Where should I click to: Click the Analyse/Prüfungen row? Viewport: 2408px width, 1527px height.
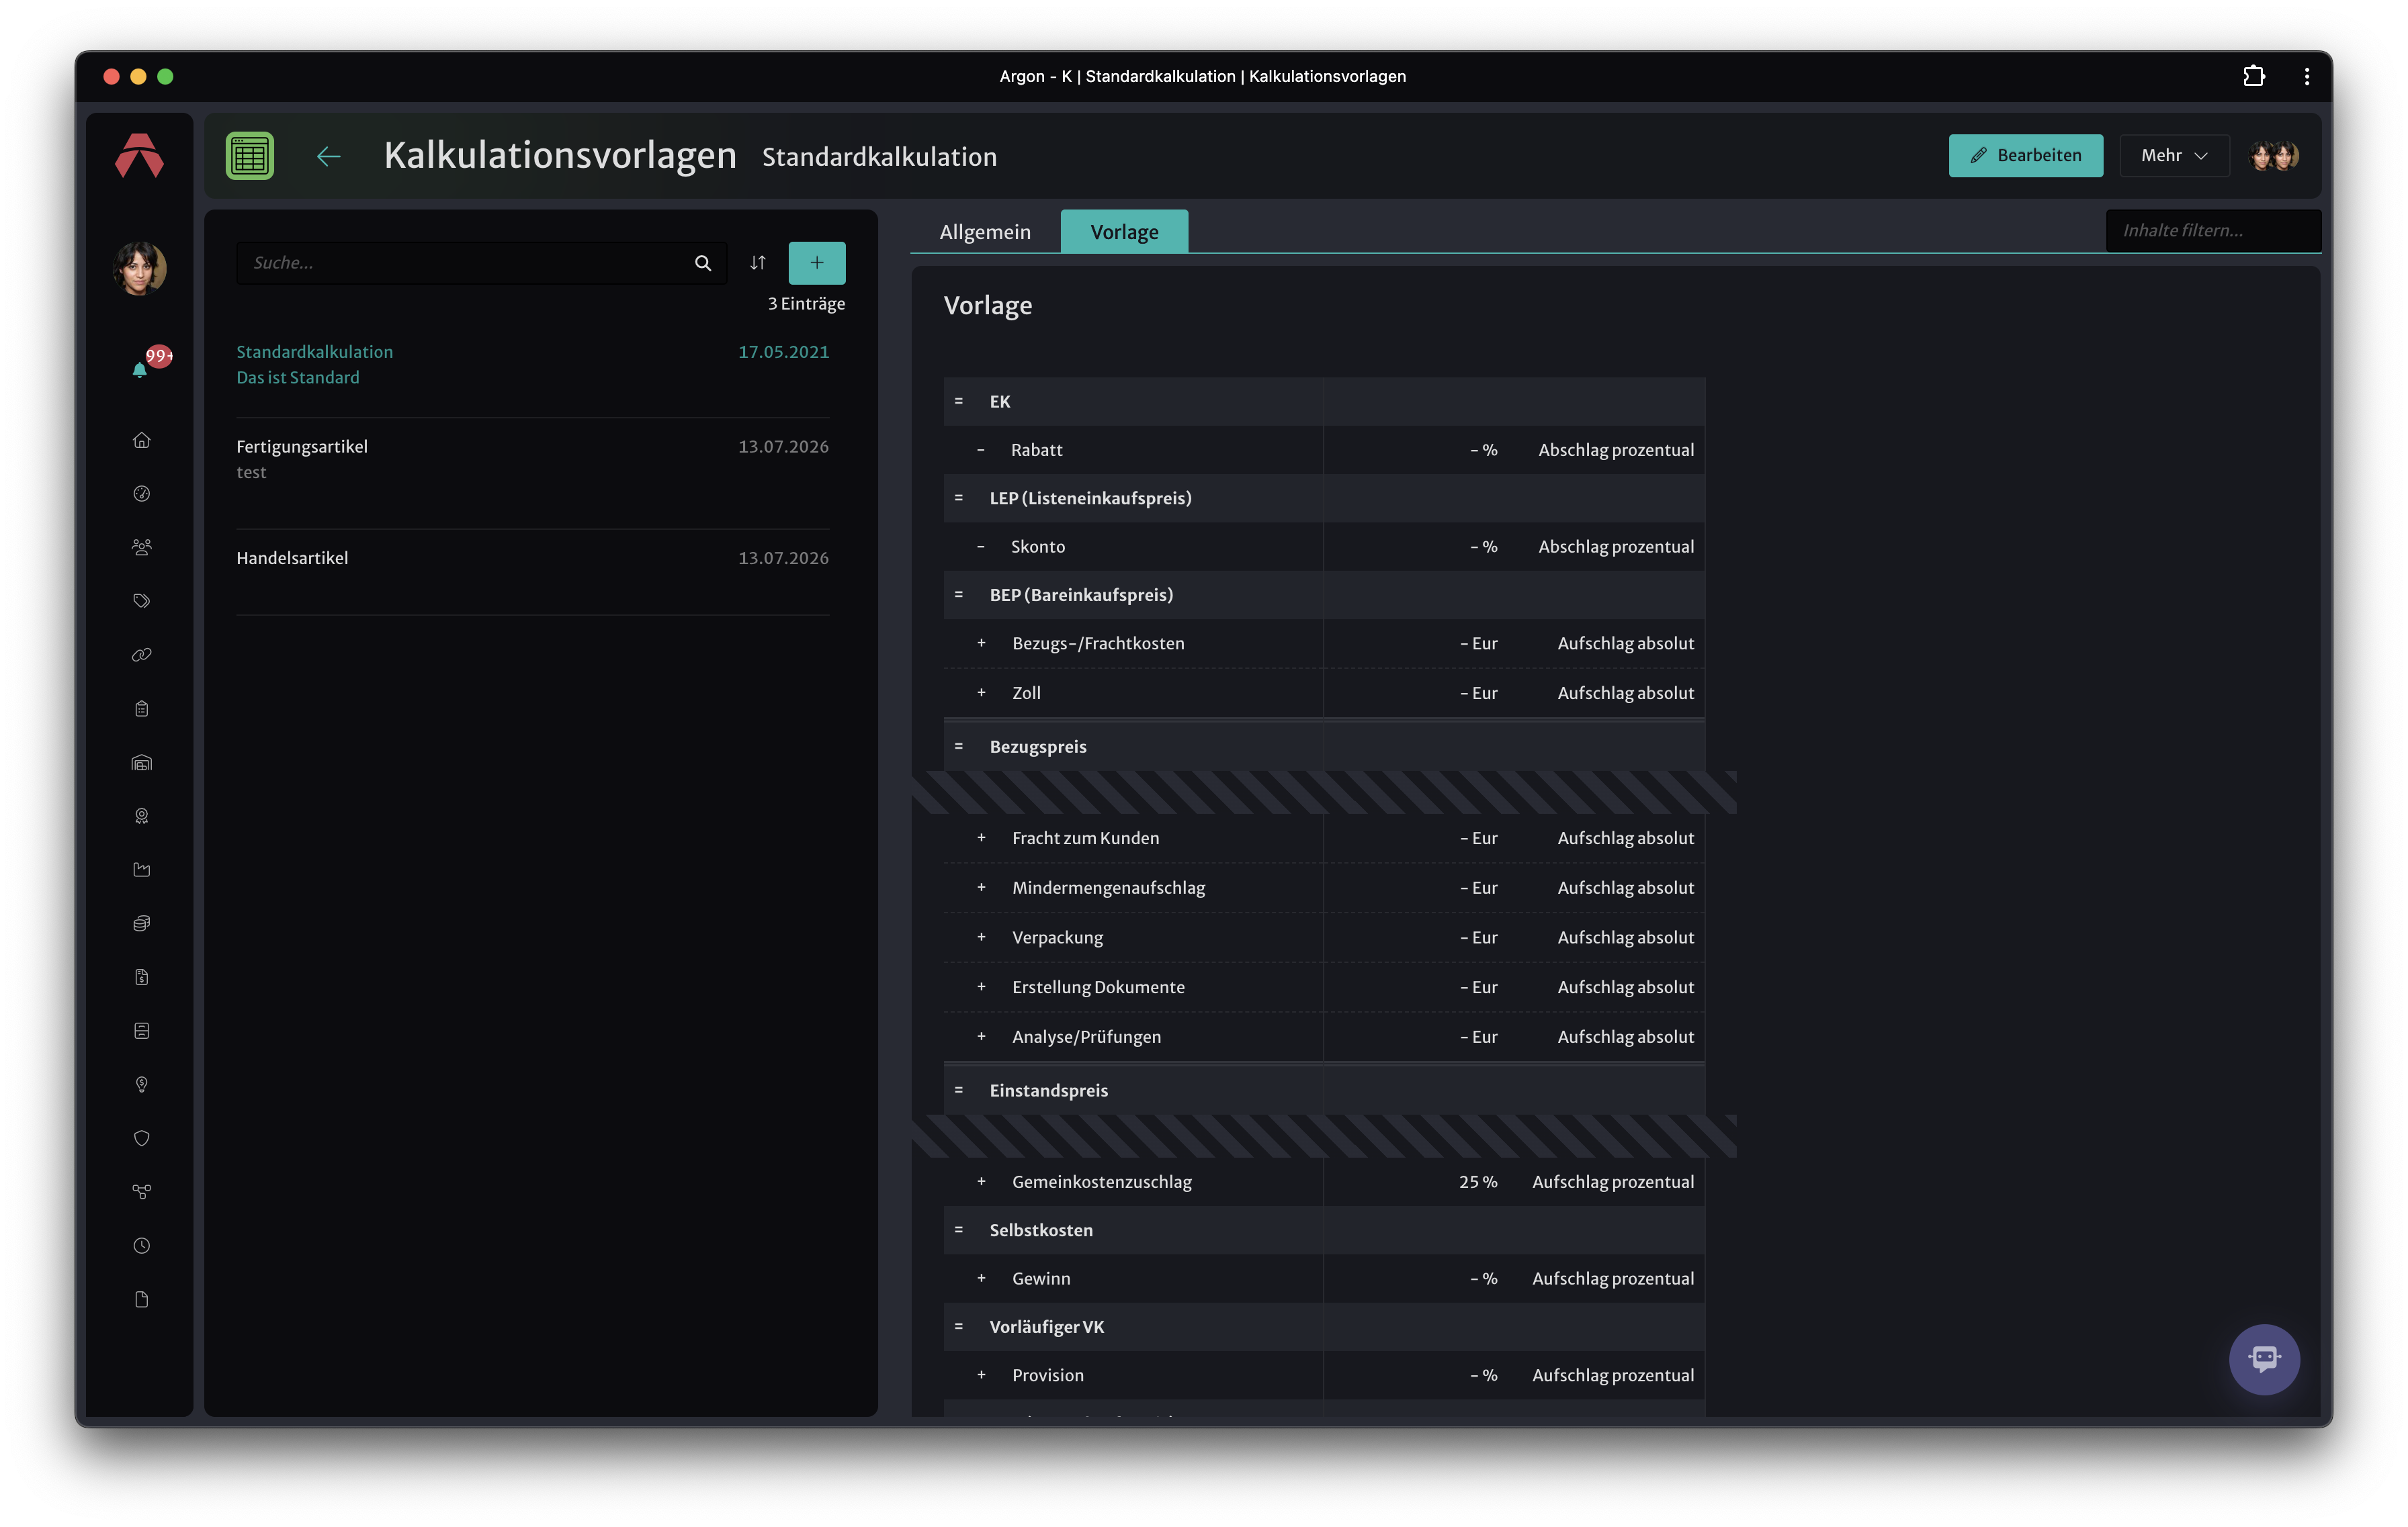(1324, 1036)
